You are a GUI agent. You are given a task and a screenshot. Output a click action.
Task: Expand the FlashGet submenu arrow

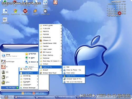[x=61, y=46]
